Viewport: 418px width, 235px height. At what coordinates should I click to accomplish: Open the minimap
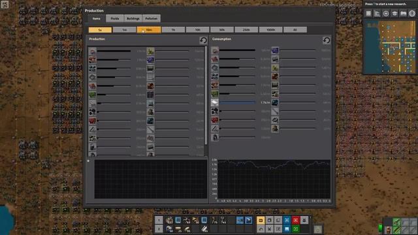390,46
